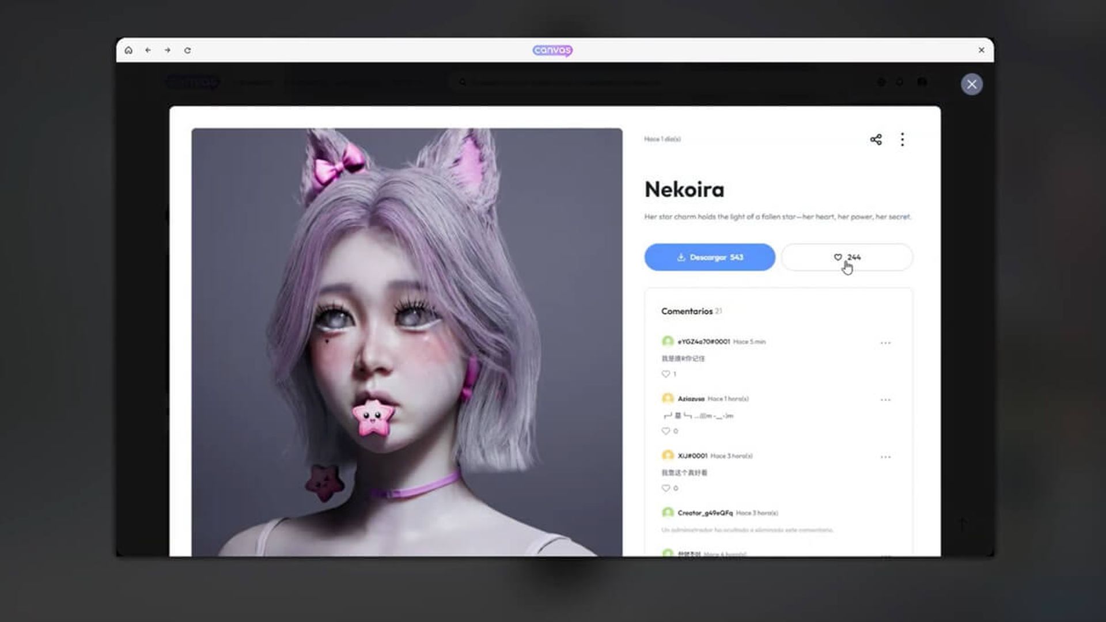
Task: Open the vertical three-dot options menu
Action: (x=902, y=139)
